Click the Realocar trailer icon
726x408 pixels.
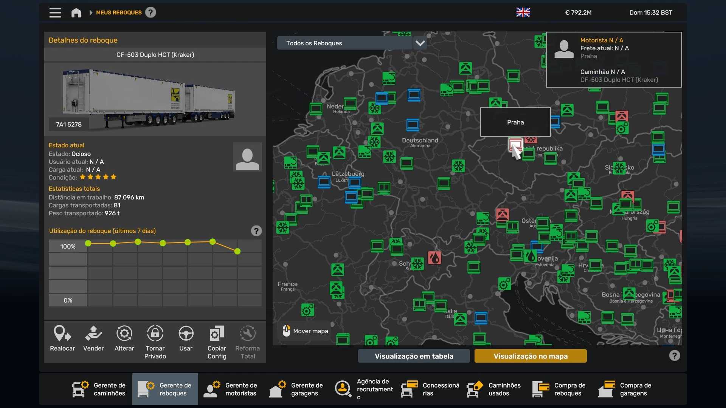62,334
